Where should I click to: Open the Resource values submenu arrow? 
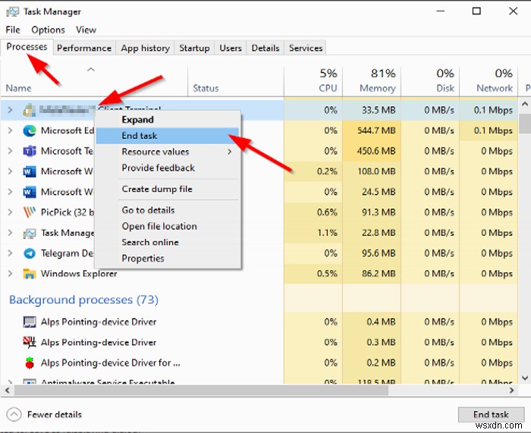tap(230, 152)
